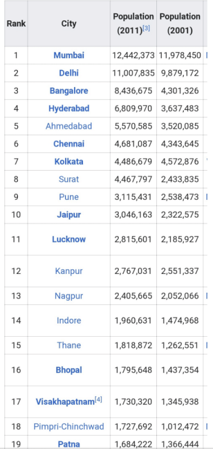Follow the Bangalore link
Viewport: 213px width, 449px height.
coord(69,91)
